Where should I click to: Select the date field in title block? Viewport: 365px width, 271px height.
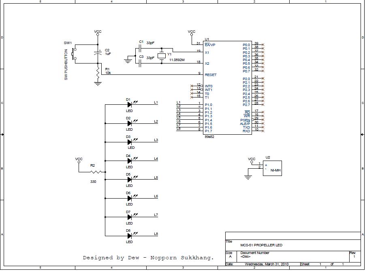click(x=266, y=264)
